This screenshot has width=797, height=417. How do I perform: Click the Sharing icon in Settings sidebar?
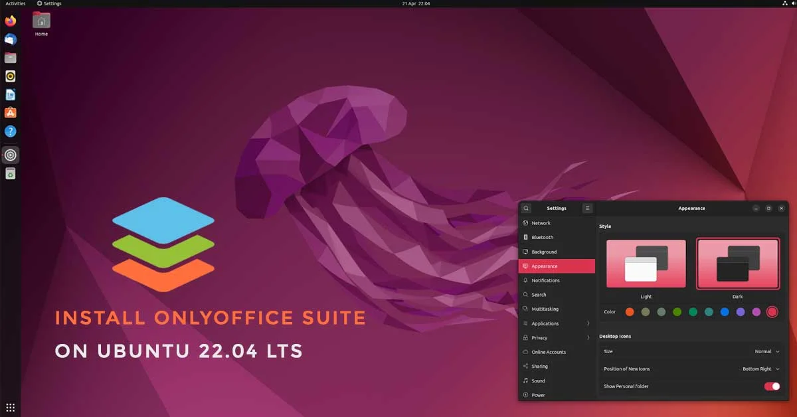[x=525, y=366]
